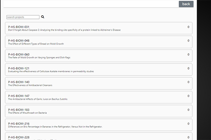Click the Antibacterial Cleansers project title
This screenshot has width=211, height=140.
pyautogui.click(x=30, y=85)
